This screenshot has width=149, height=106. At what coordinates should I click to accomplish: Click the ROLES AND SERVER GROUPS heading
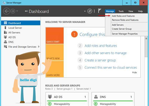click(63, 86)
